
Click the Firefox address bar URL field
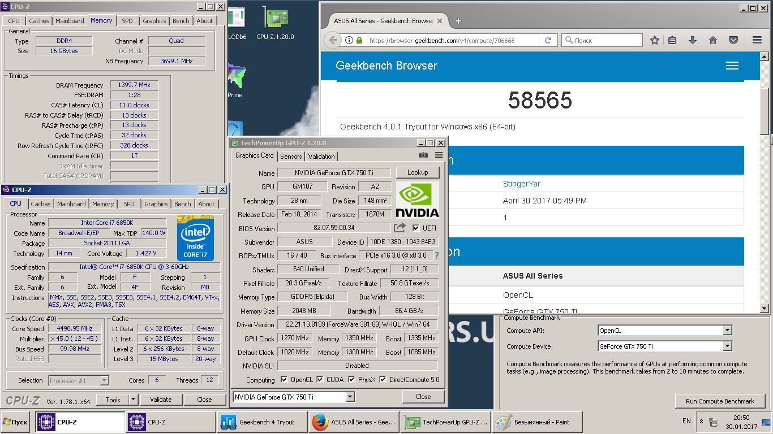pyautogui.click(x=452, y=40)
